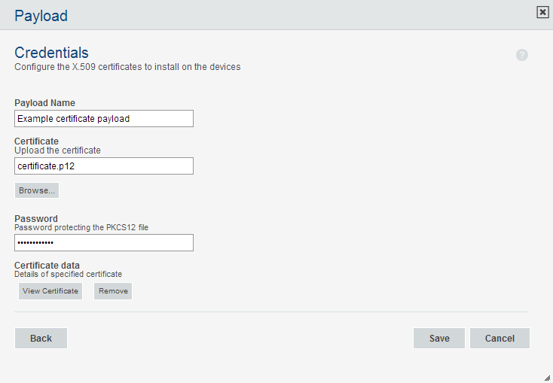Screen dimensions: 553x383
Task: Cancel the payload configuration
Action: tap(500, 339)
